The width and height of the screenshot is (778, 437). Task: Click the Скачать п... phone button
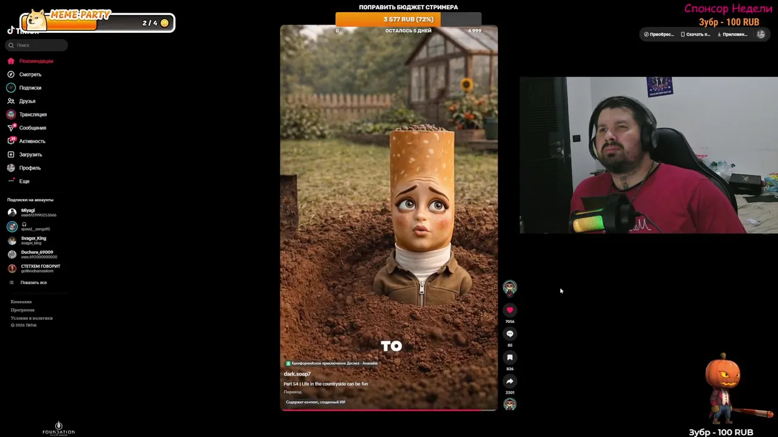[x=695, y=35]
